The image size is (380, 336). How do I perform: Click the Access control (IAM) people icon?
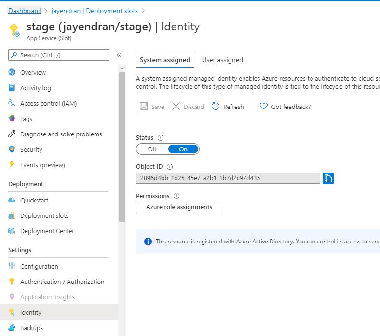[12, 103]
